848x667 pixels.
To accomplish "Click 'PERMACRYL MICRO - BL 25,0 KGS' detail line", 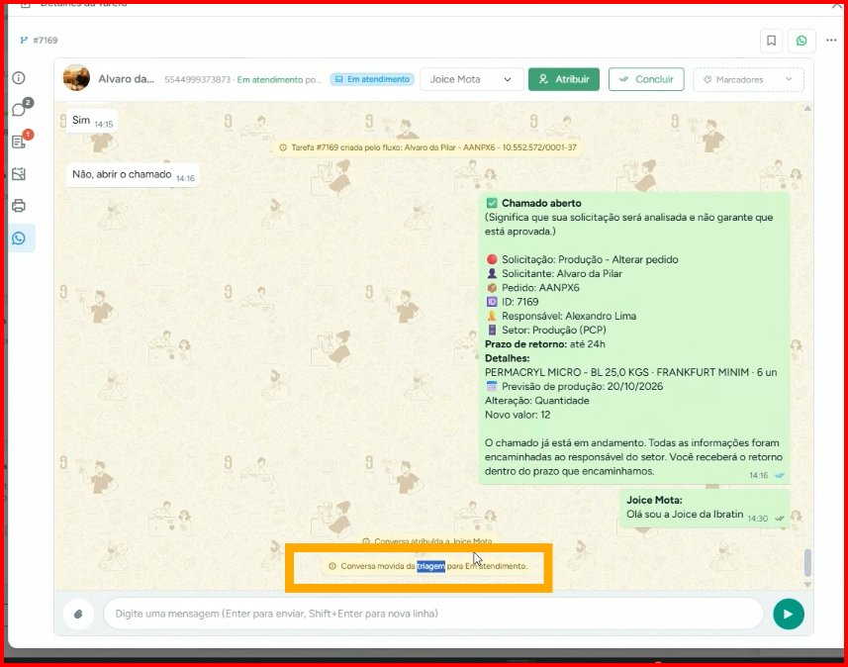I will 630,372.
